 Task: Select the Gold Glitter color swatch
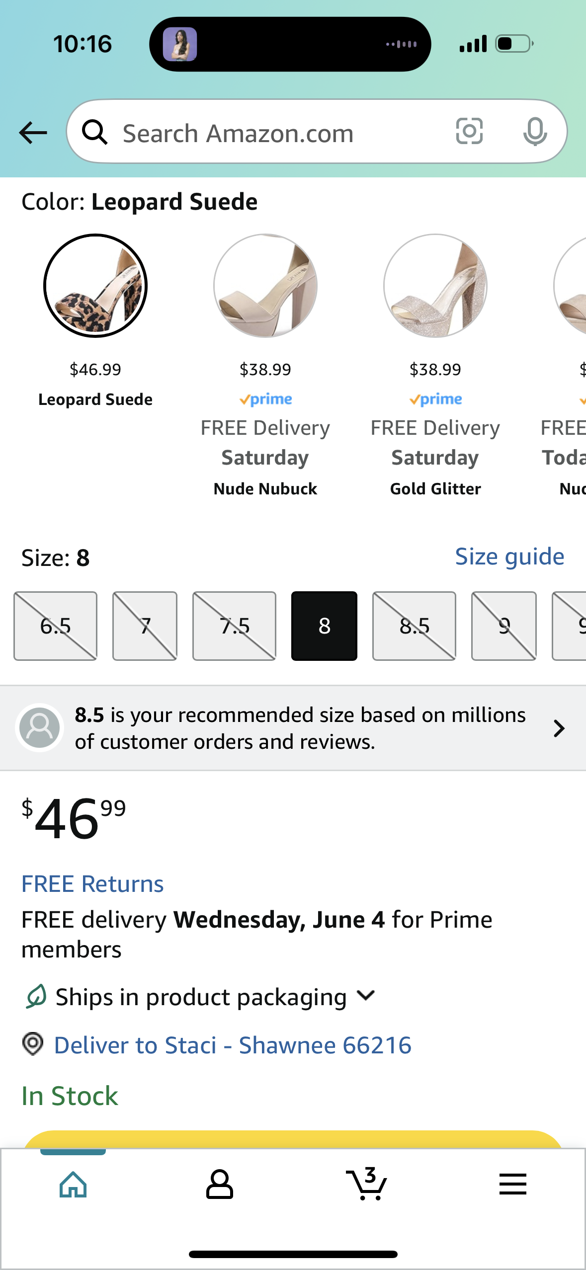coord(435,286)
